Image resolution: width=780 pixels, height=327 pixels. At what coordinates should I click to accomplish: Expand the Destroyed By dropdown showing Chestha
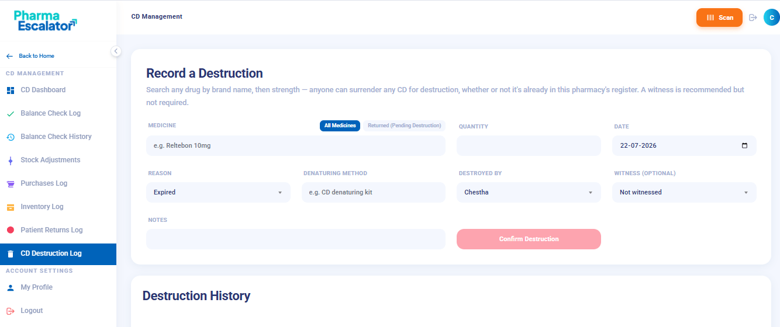(x=529, y=192)
